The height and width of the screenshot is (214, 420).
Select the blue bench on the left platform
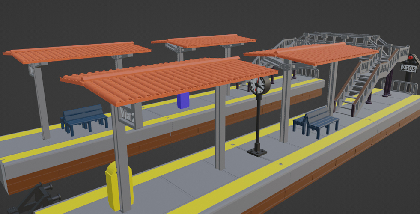point(83,118)
